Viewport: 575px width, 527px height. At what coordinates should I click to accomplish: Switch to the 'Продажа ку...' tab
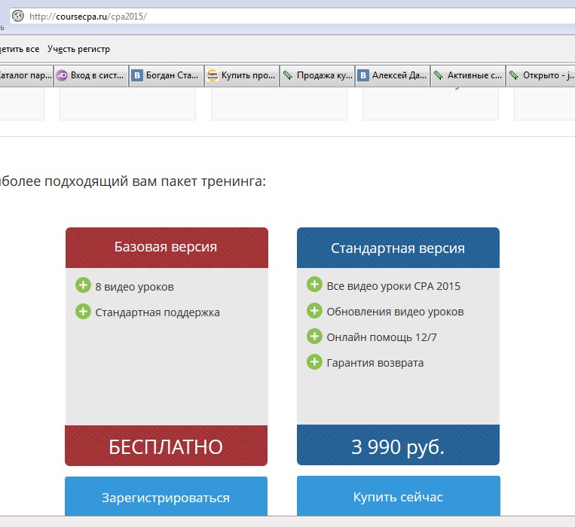[317, 75]
